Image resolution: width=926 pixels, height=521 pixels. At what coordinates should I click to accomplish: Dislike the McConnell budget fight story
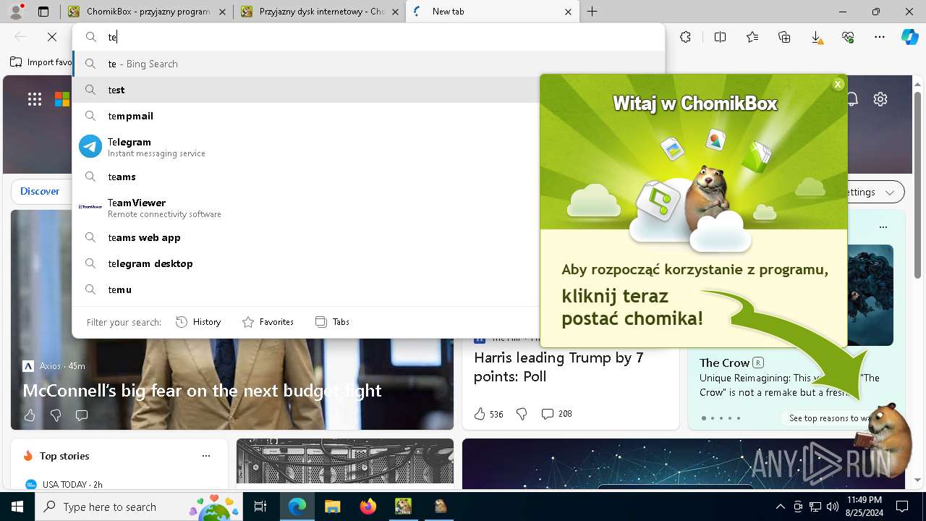56,415
